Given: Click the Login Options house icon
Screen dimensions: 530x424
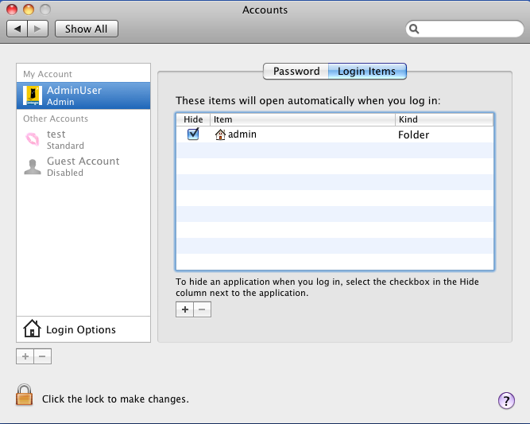Looking at the screenshot, I should coord(32,329).
